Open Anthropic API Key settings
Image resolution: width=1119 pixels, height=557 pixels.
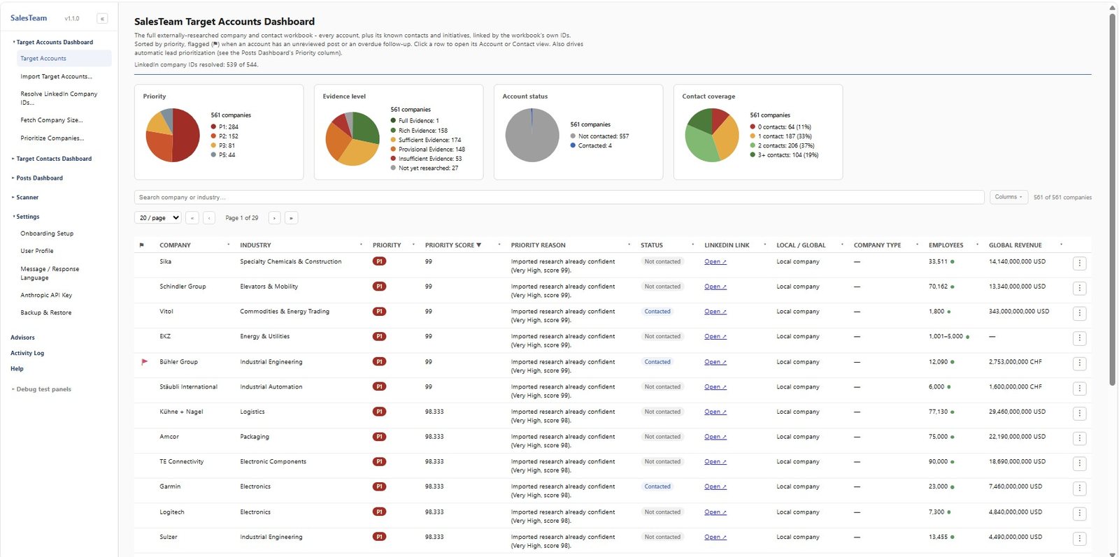[46, 295]
